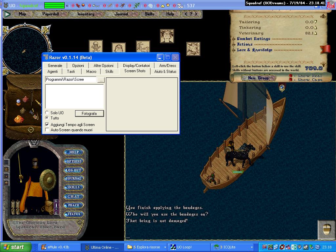Click the empty screenshot list box
The height and width of the screenshot is (252, 336).
(74, 96)
